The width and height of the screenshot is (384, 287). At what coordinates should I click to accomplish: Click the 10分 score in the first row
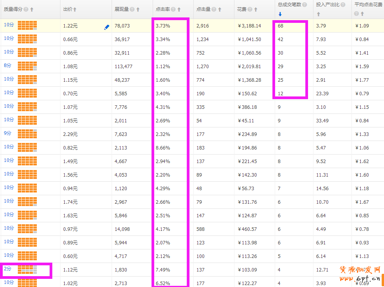point(9,25)
